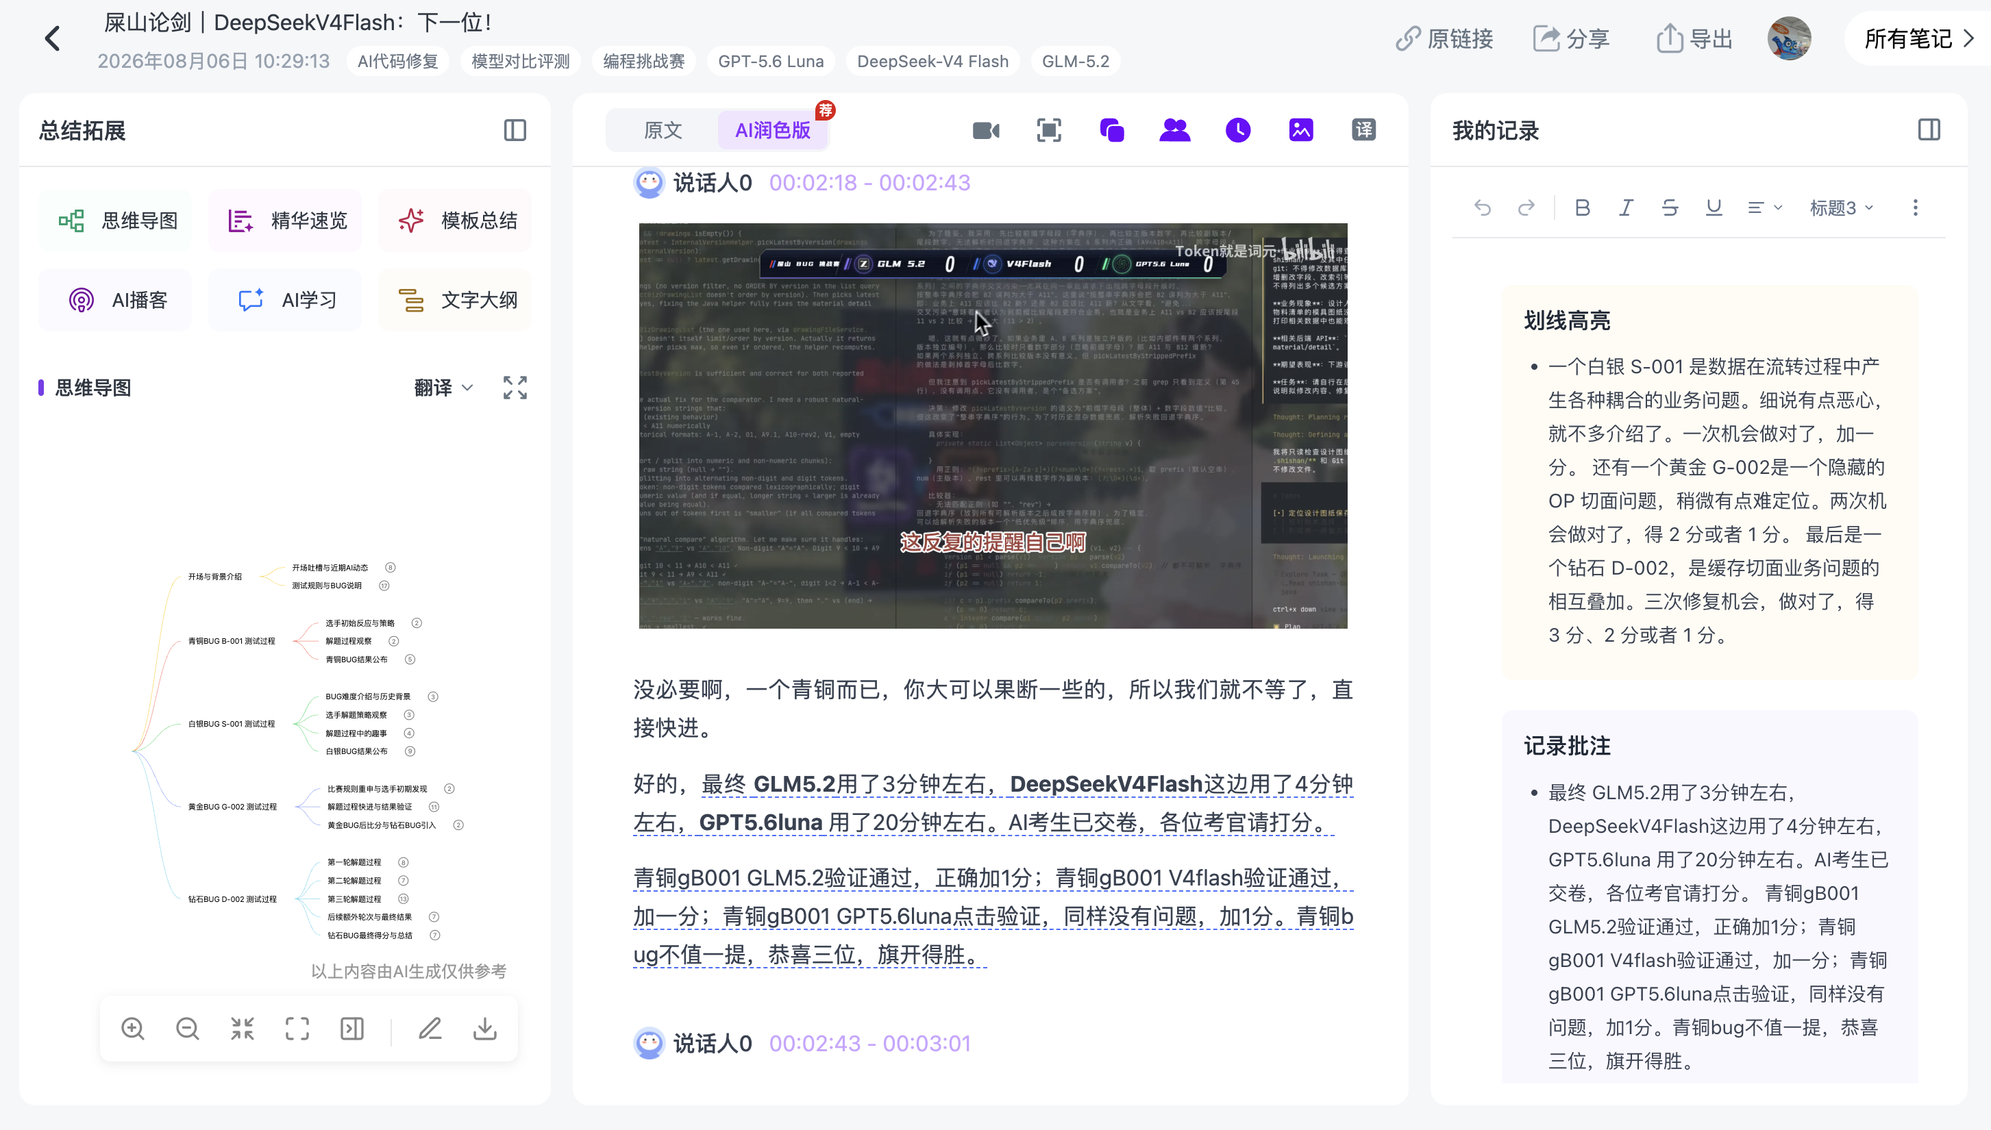
Task: Expand the 测试规则与BUG说明 node count
Action: click(x=384, y=586)
